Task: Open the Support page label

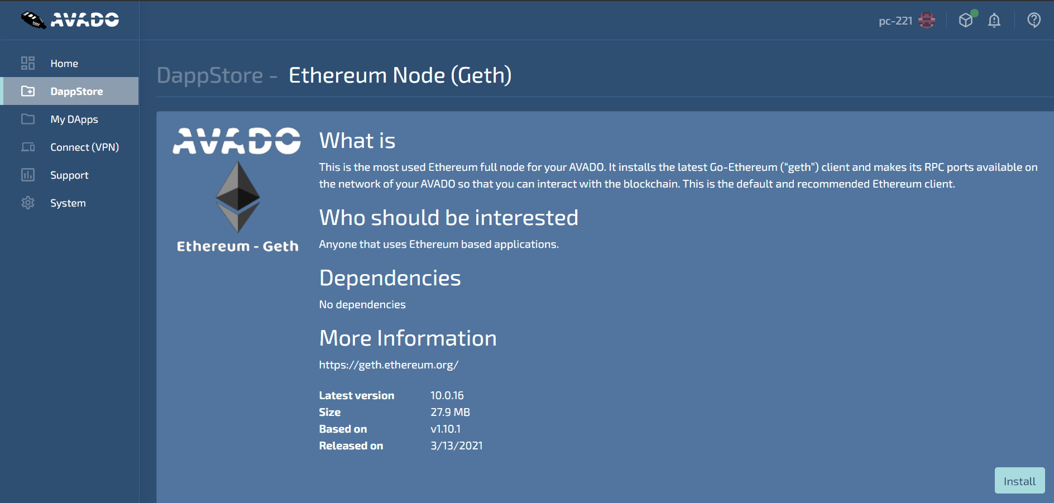Action: point(69,175)
